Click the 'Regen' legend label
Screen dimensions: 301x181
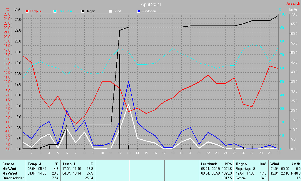pyautogui.click(x=91, y=11)
